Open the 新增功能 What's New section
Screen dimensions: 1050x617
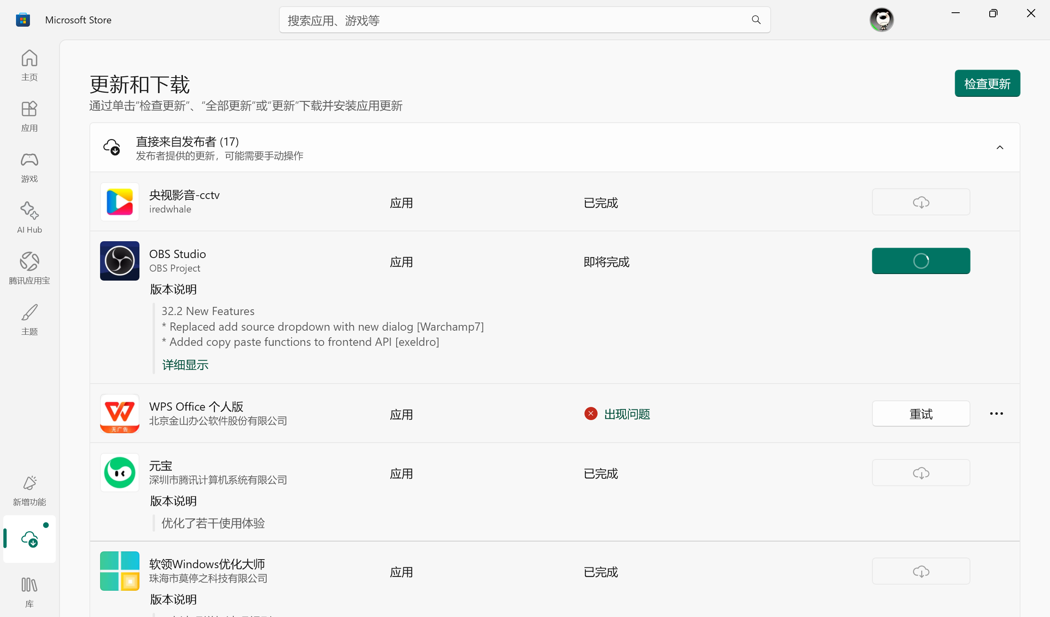pos(29,491)
